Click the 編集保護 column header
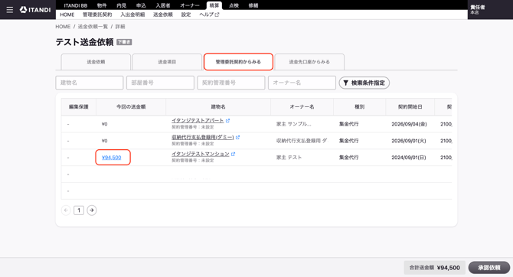This screenshot has height=277, width=513. click(x=79, y=107)
